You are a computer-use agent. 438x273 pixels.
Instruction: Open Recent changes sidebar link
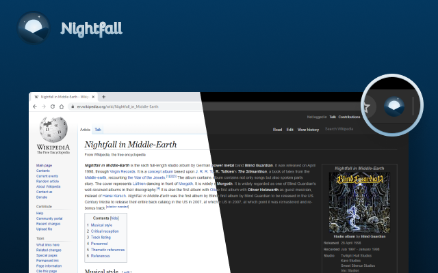pos(48,224)
